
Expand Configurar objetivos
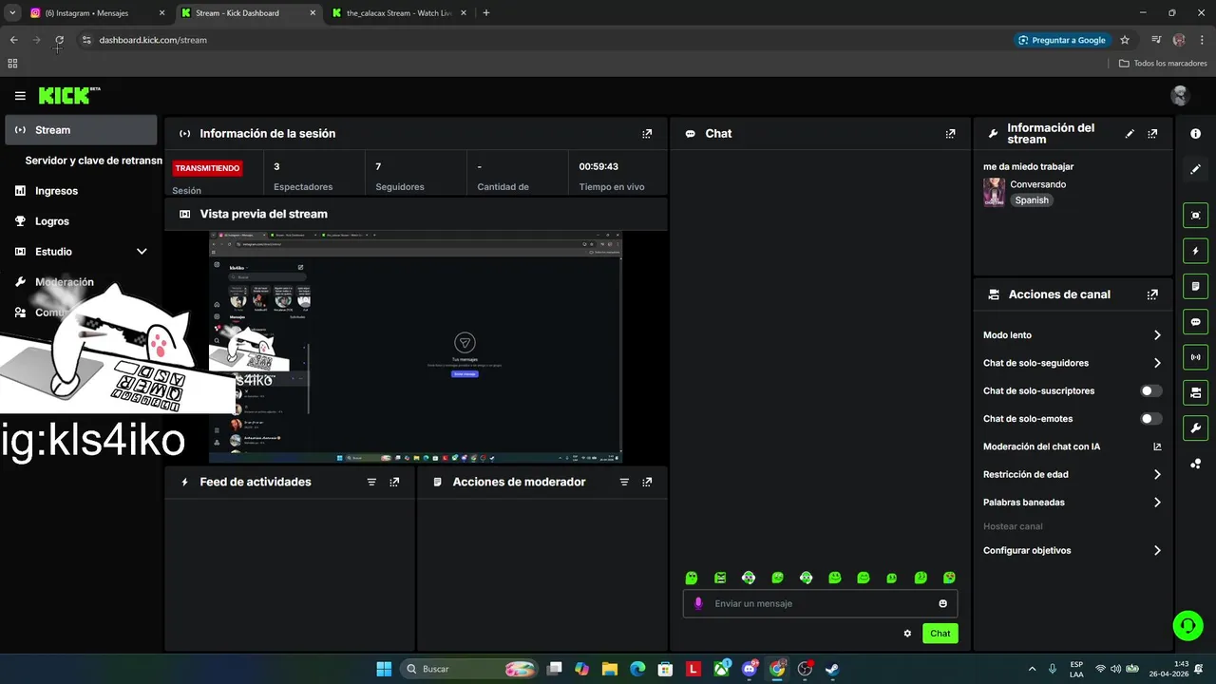click(x=1157, y=550)
